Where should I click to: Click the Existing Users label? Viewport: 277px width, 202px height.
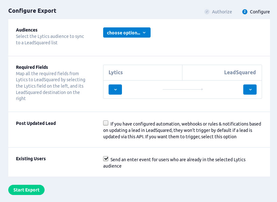coord(31,159)
